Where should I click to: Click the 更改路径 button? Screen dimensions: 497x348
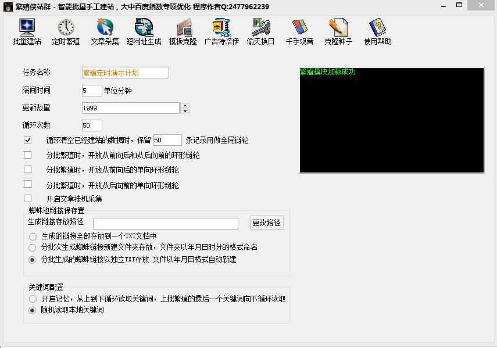(x=267, y=223)
